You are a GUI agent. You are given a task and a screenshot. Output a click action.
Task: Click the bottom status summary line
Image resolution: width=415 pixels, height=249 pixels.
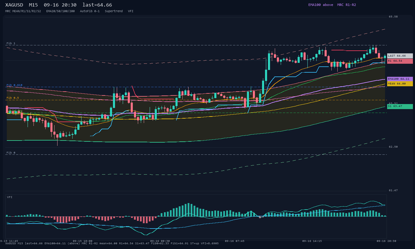(112, 243)
